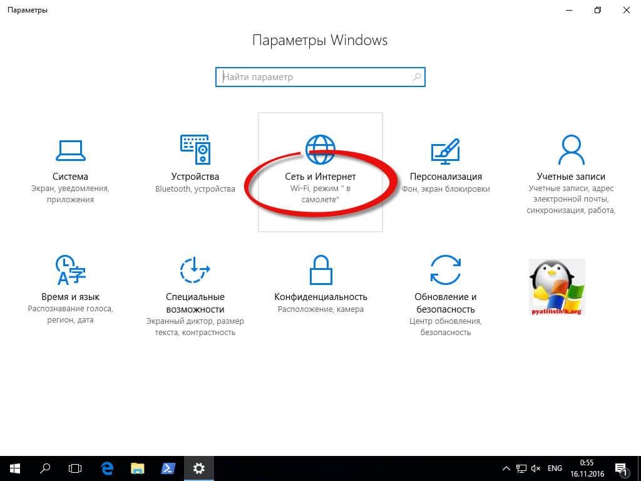The width and height of the screenshot is (641, 481).
Task: Click 'Фон, экран блокировки' description text
Action: tap(446, 189)
